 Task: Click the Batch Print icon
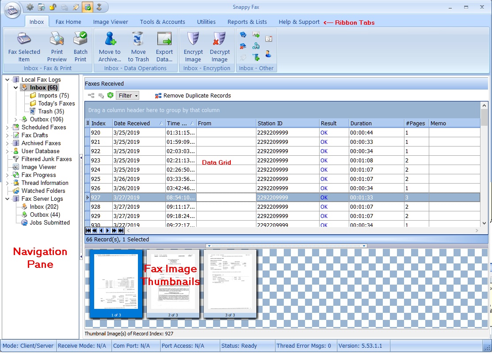80,39
